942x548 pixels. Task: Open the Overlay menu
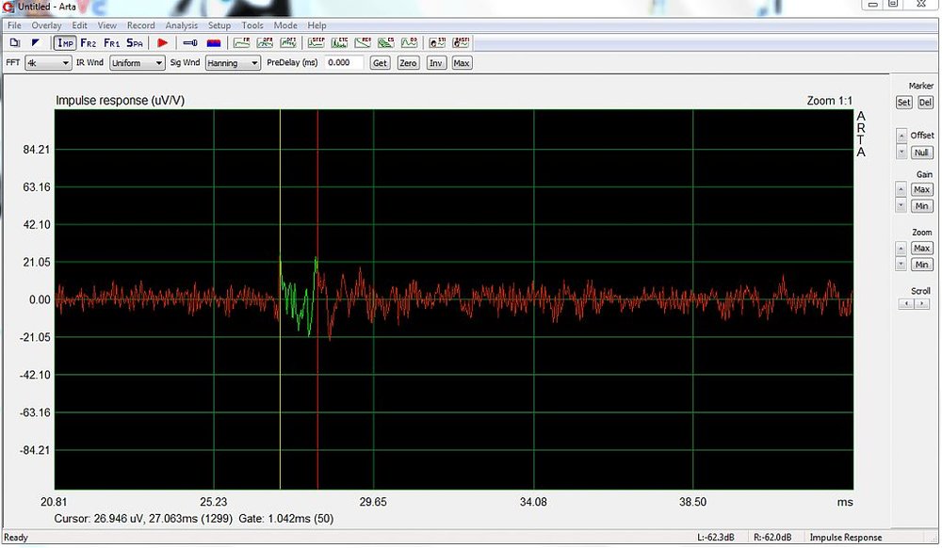click(x=46, y=25)
